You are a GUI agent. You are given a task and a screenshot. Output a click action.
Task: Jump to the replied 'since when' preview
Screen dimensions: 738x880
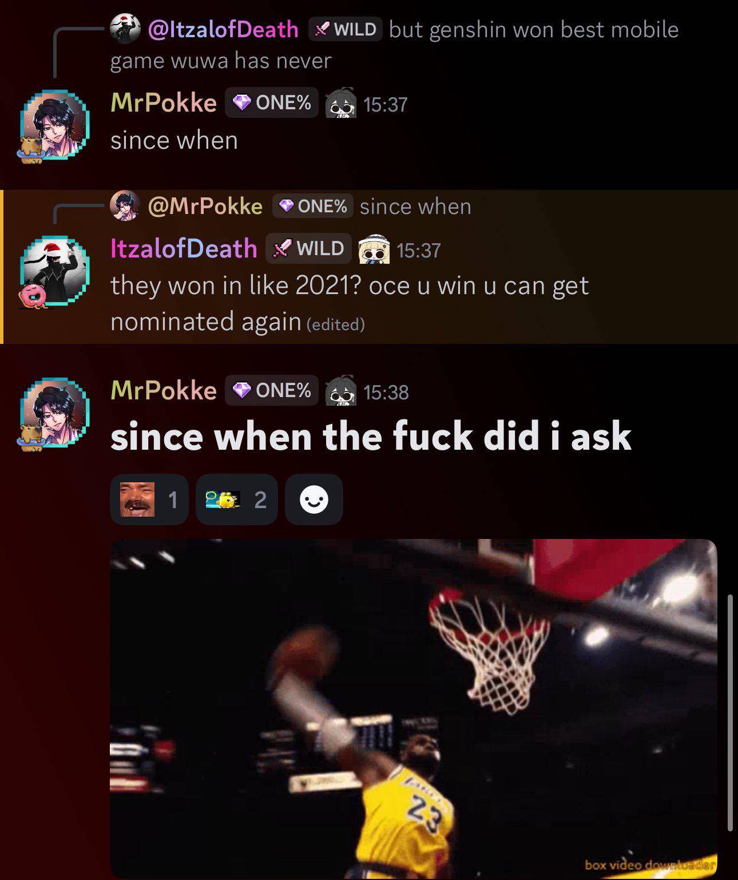[415, 206]
